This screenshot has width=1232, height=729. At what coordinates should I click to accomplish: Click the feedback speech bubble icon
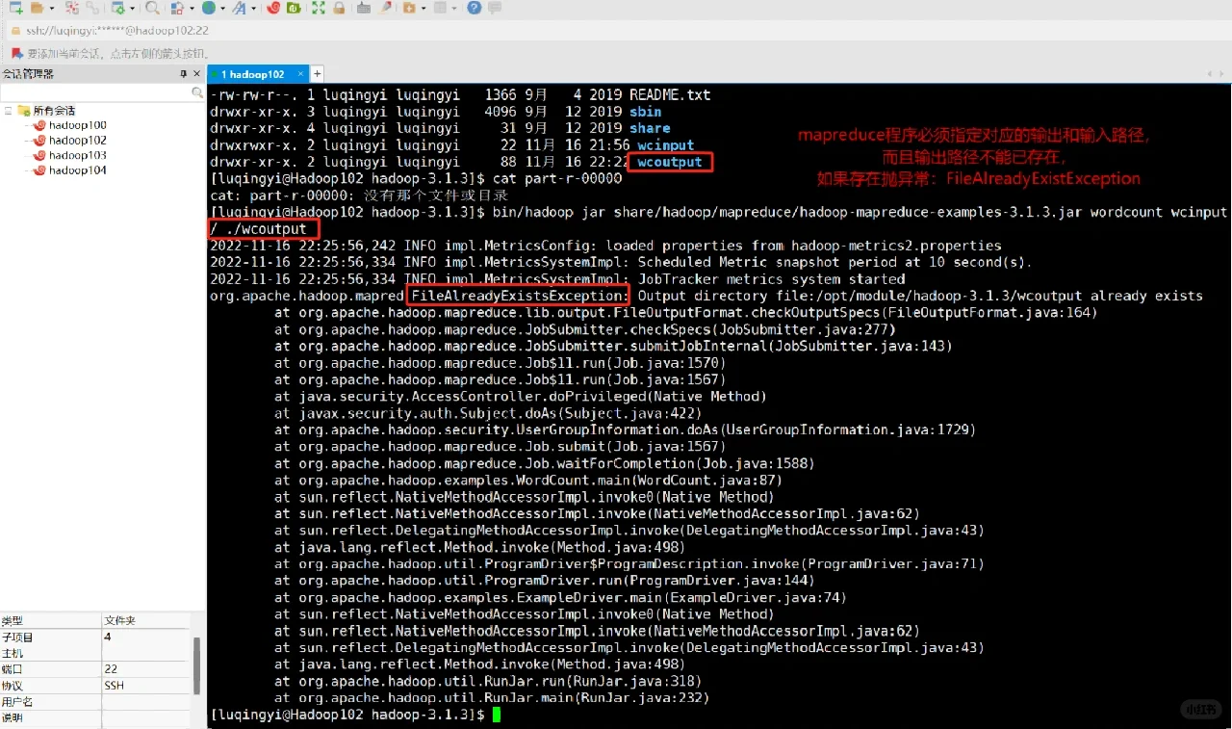495,8
